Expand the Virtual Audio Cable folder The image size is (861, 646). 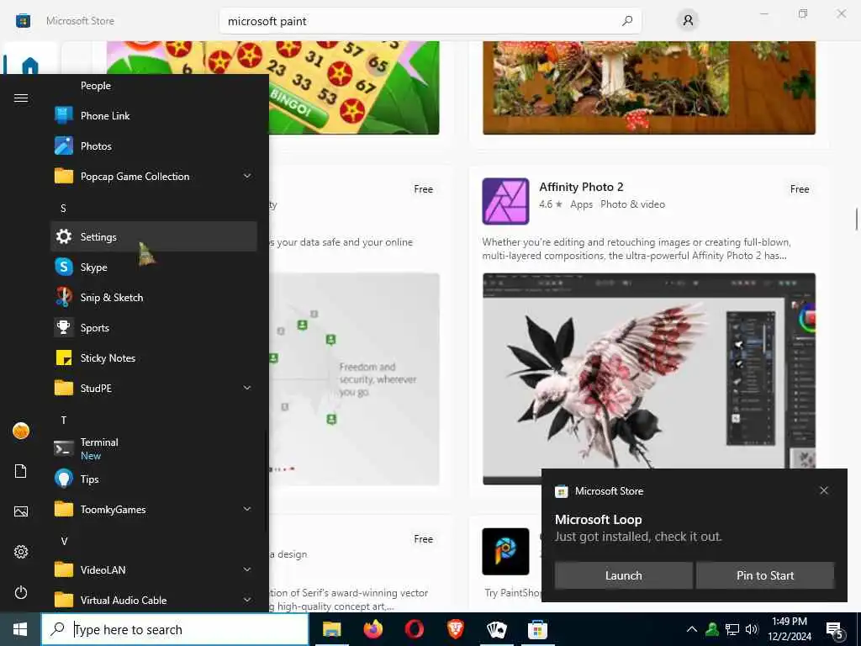click(153, 601)
